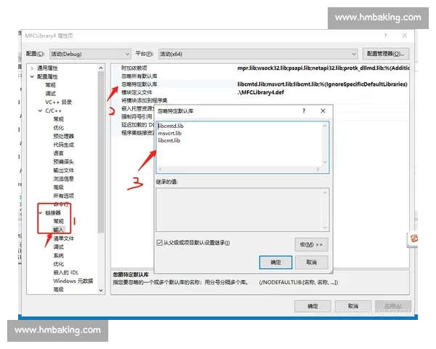Click 配置管理器 button
This screenshot has height=349, width=436.
pyautogui.click(x=386, y=54)
